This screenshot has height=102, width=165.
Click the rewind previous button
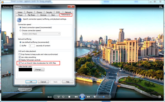point(76,97)
